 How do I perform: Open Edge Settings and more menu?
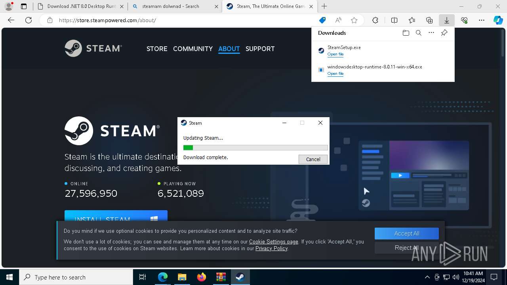click(482, 20)
